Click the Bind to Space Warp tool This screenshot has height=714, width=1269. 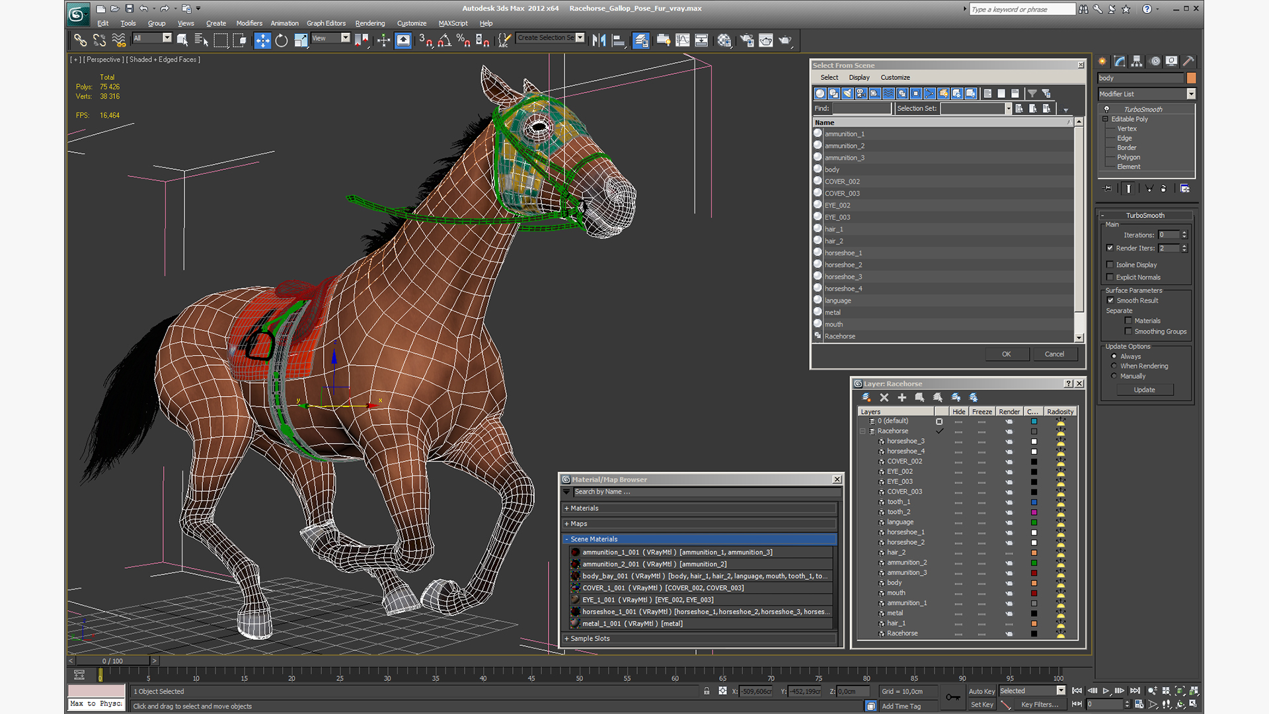click(x=119, y=40)
